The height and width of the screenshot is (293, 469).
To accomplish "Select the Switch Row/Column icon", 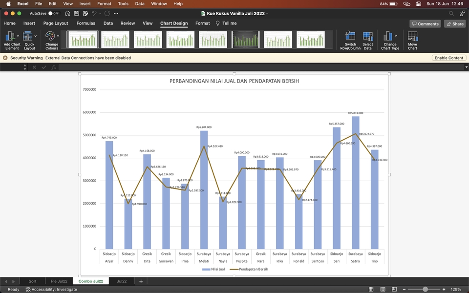I will pos(350,37).
